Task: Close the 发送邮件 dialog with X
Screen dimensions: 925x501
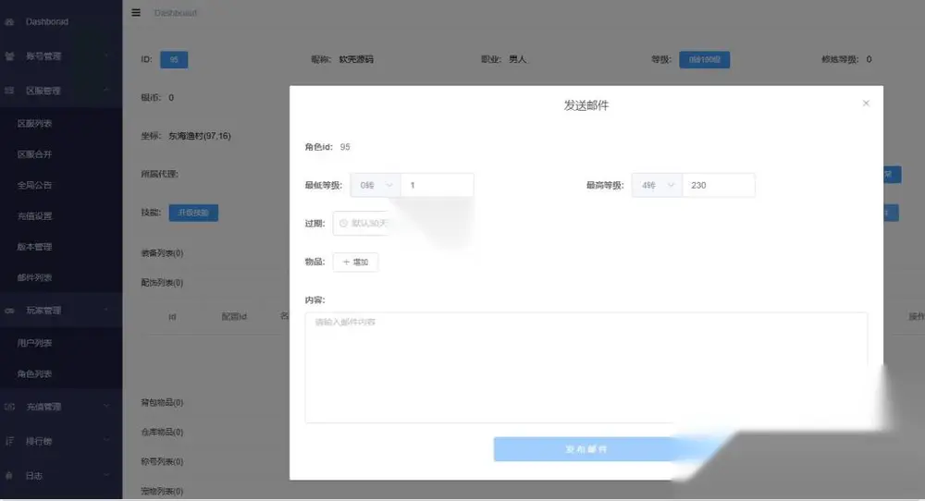Action: pos(866,104)
